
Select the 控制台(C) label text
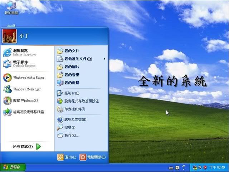(72, 93)
